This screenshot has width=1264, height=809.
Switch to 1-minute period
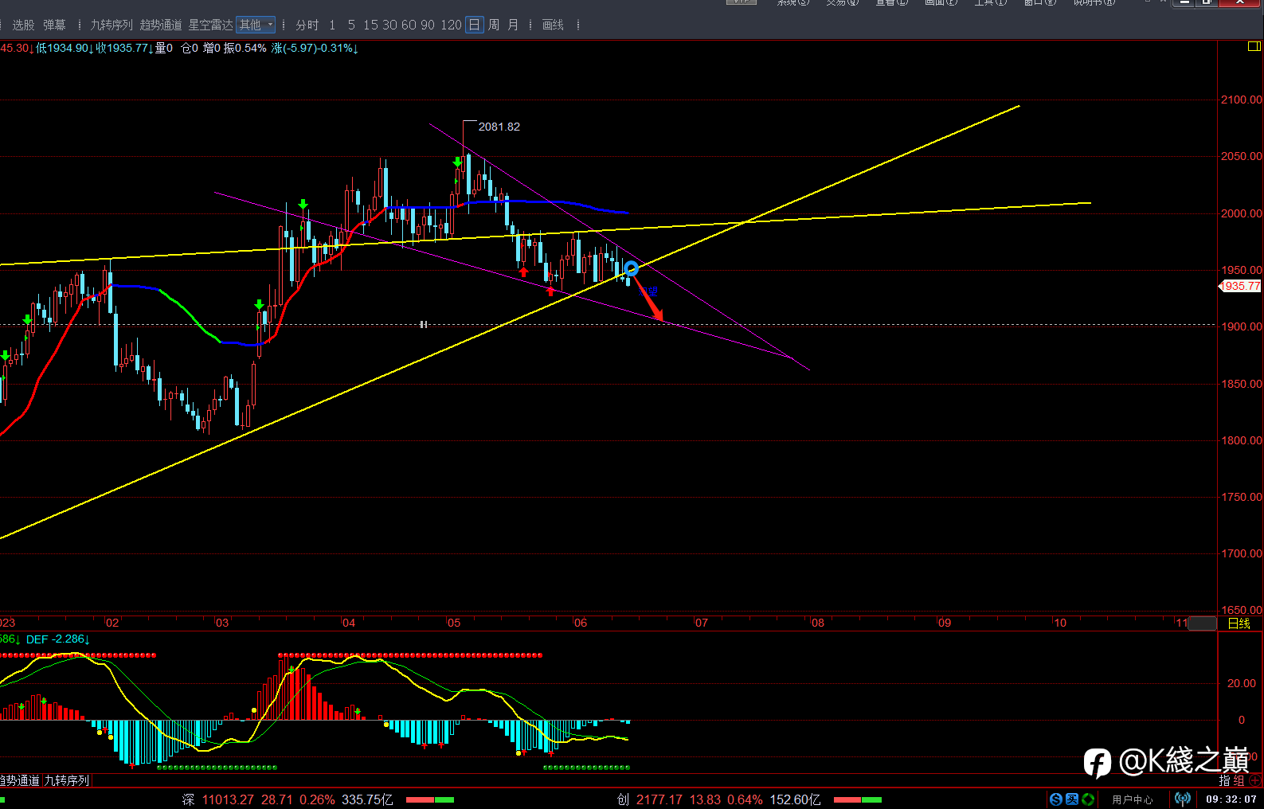(332, 25)
